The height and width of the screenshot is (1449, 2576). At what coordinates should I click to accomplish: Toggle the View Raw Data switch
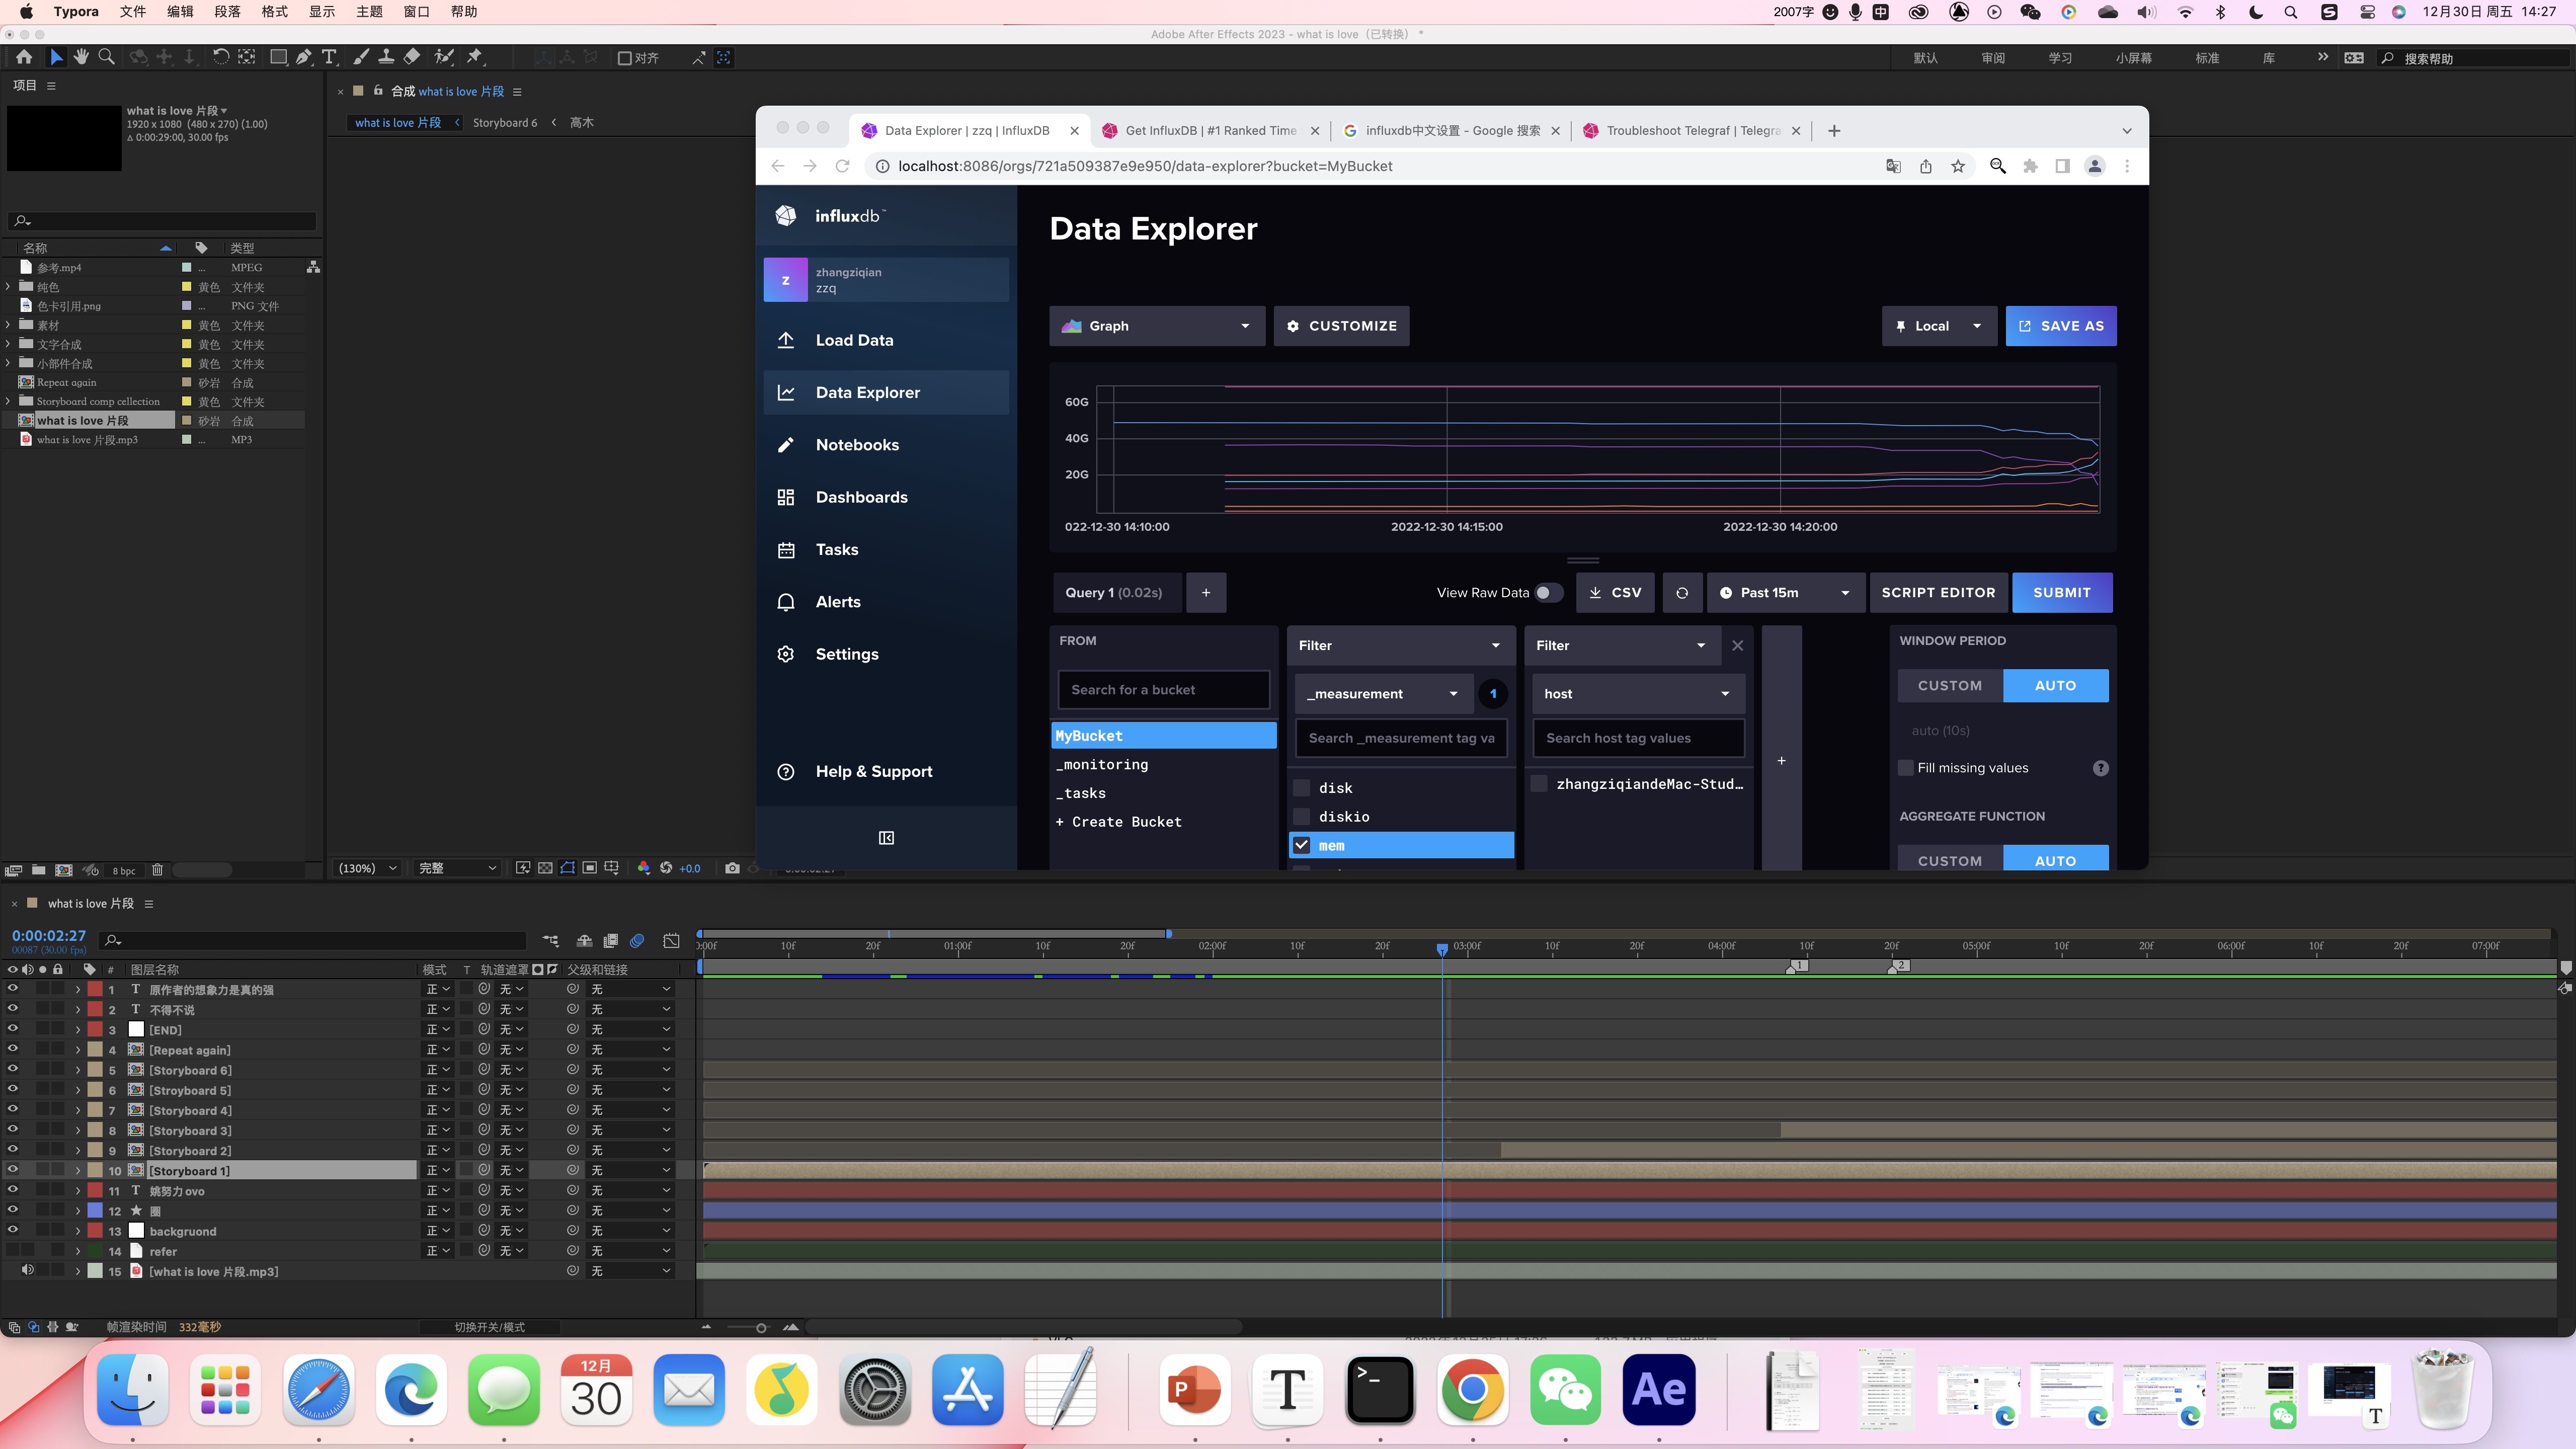click(x=1548, y=593)
